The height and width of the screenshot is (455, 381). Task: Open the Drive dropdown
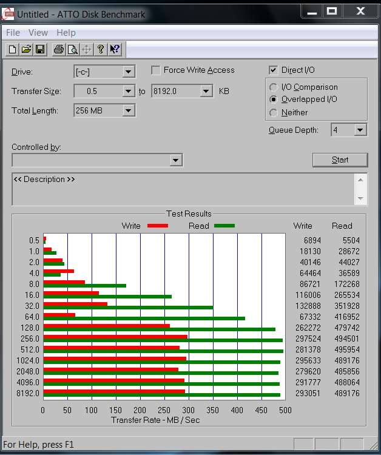128,72
